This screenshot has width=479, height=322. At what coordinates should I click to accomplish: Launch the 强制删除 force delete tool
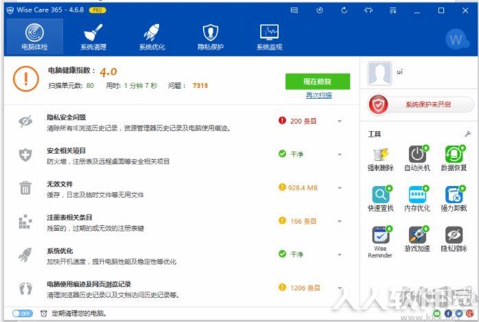pos(380,159)
